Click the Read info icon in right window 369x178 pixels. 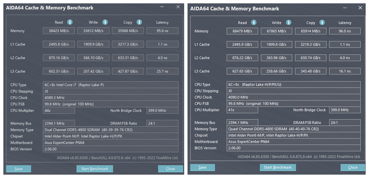(254, 23)
